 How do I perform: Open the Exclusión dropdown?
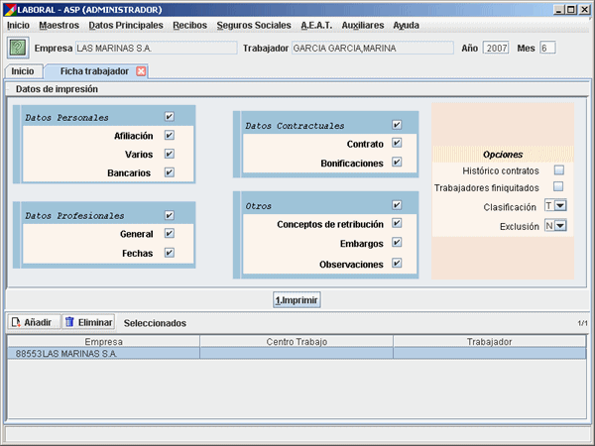click(x=560, y=226)
